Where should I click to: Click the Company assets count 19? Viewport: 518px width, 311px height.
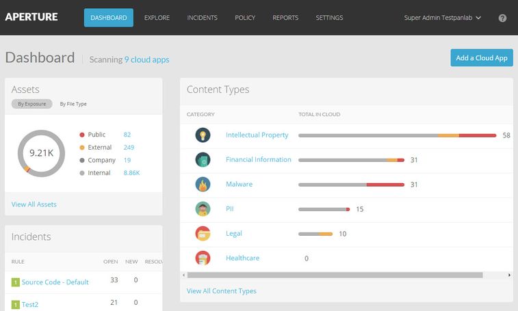pos(127,160)
